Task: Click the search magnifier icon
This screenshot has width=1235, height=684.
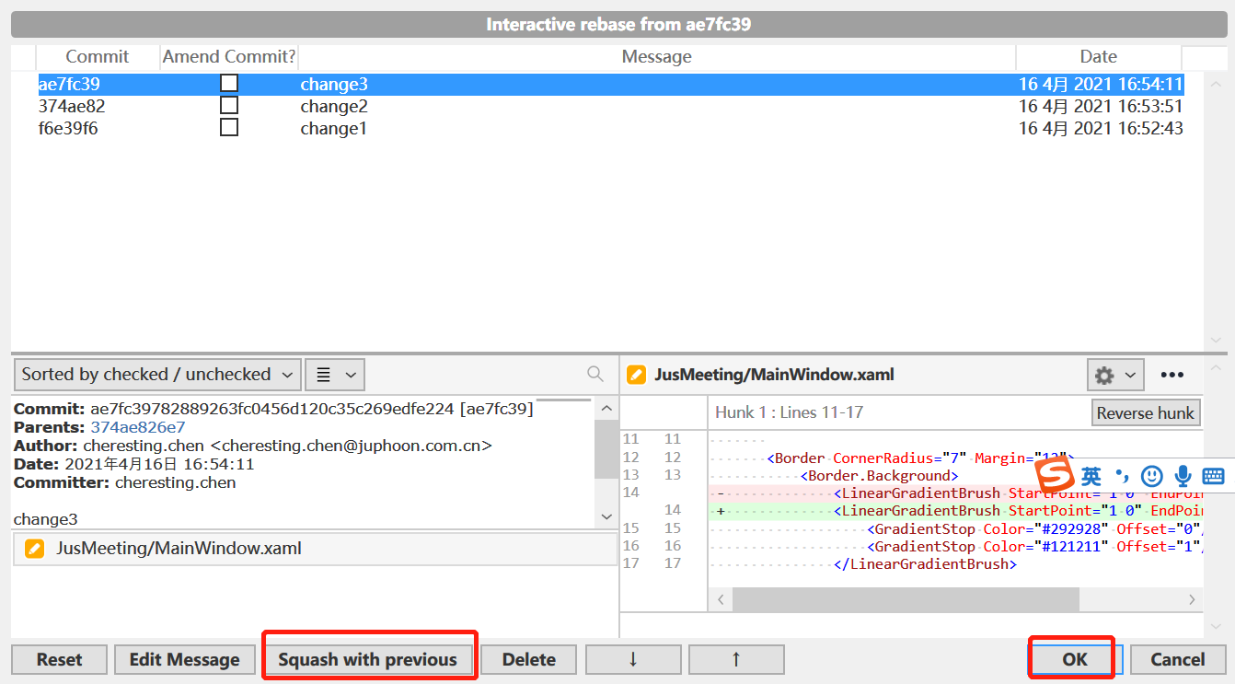Action: click(x=594, y=374)
